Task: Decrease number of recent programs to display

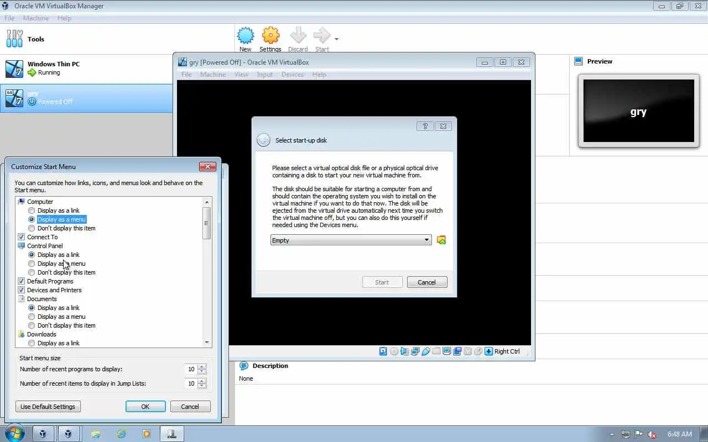Action: [202, 372]
